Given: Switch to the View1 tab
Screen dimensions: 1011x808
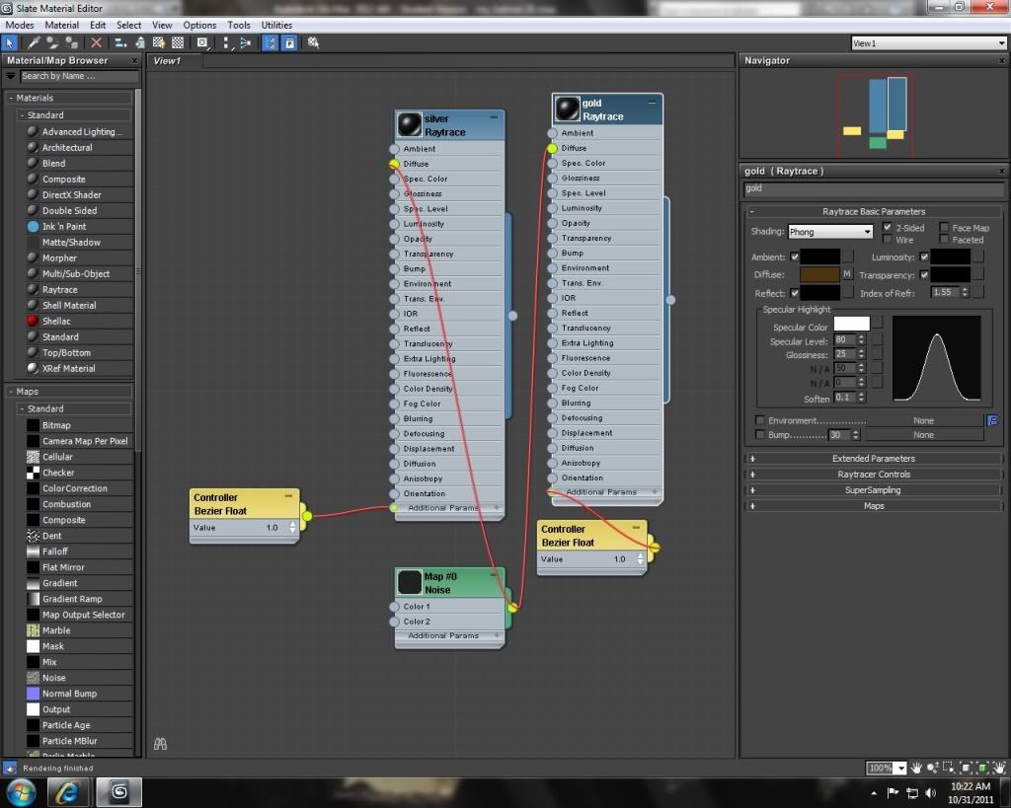Looking at the screenshot, I should pos(174,60).
